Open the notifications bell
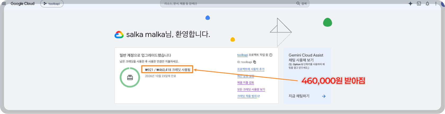The image size is (445, 114). point(427,4)
